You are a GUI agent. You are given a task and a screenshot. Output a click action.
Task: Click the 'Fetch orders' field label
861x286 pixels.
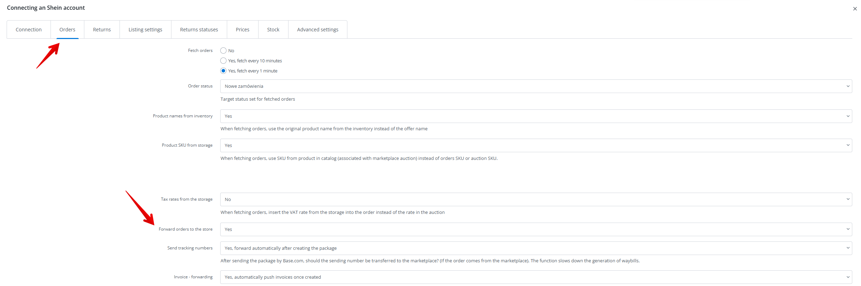[x=200, y=51]
